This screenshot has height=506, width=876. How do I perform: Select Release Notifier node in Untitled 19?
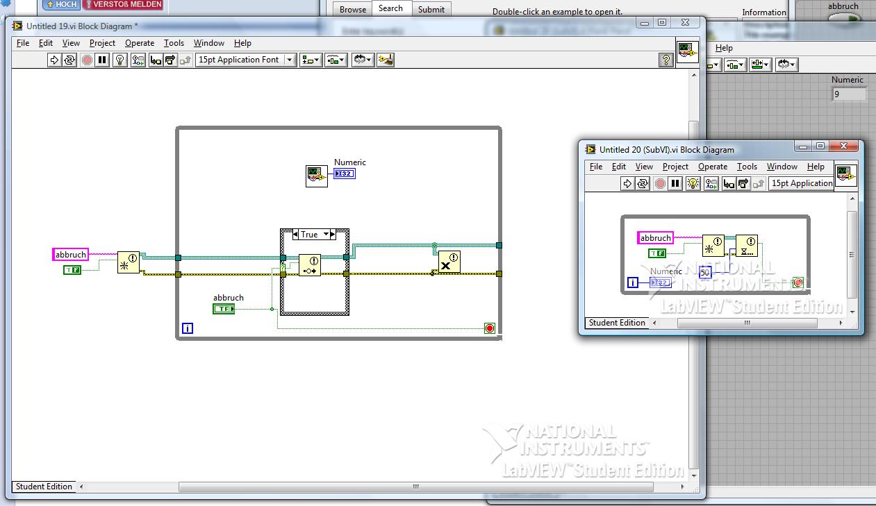449,262
